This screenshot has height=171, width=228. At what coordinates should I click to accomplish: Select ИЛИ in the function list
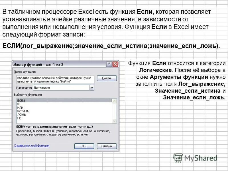[x=64, y=108]
